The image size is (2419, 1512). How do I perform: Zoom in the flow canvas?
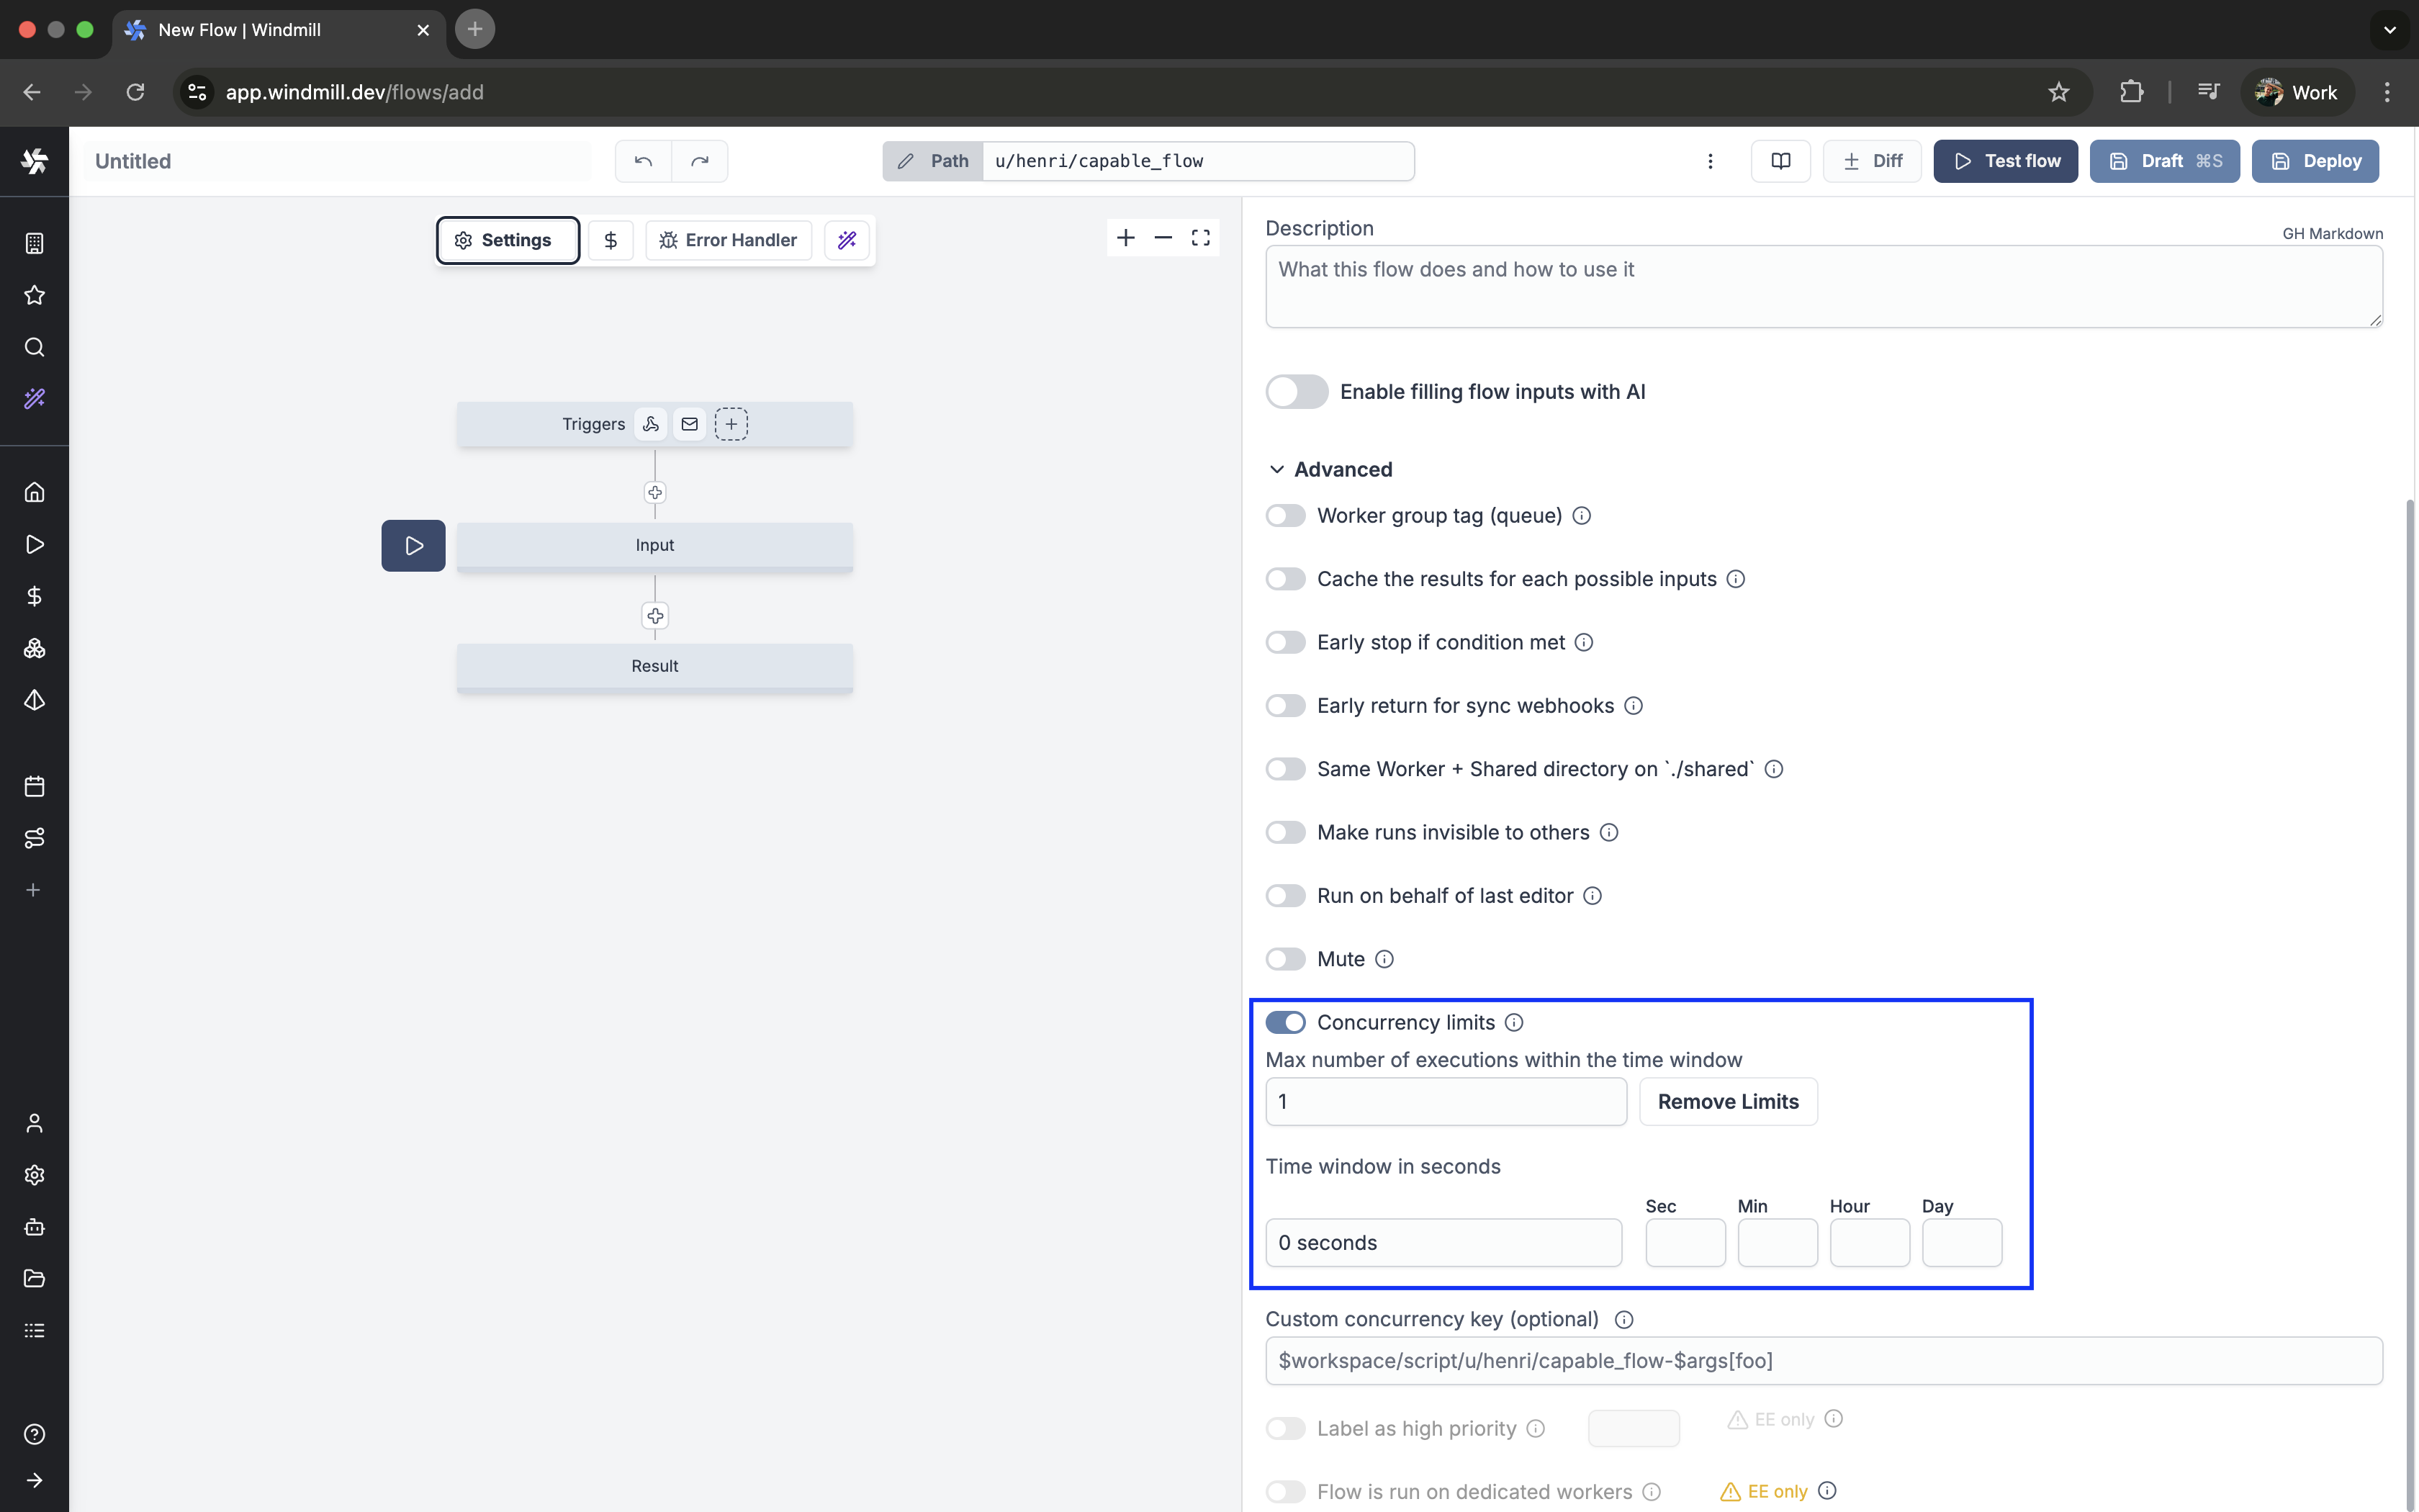(x=1125, y=238)
